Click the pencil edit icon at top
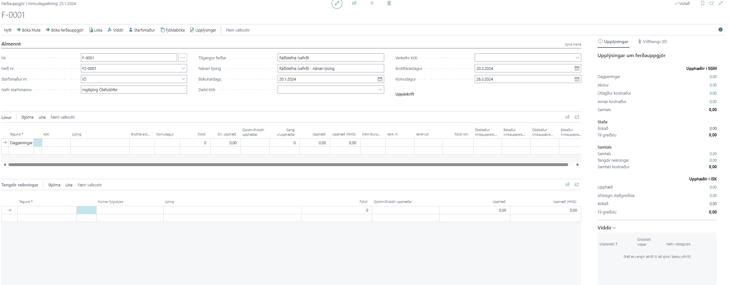729x285 pixels. tap(337, 3)
